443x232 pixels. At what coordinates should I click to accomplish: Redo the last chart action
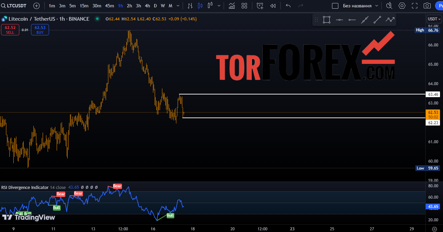(x=301, y=6)
